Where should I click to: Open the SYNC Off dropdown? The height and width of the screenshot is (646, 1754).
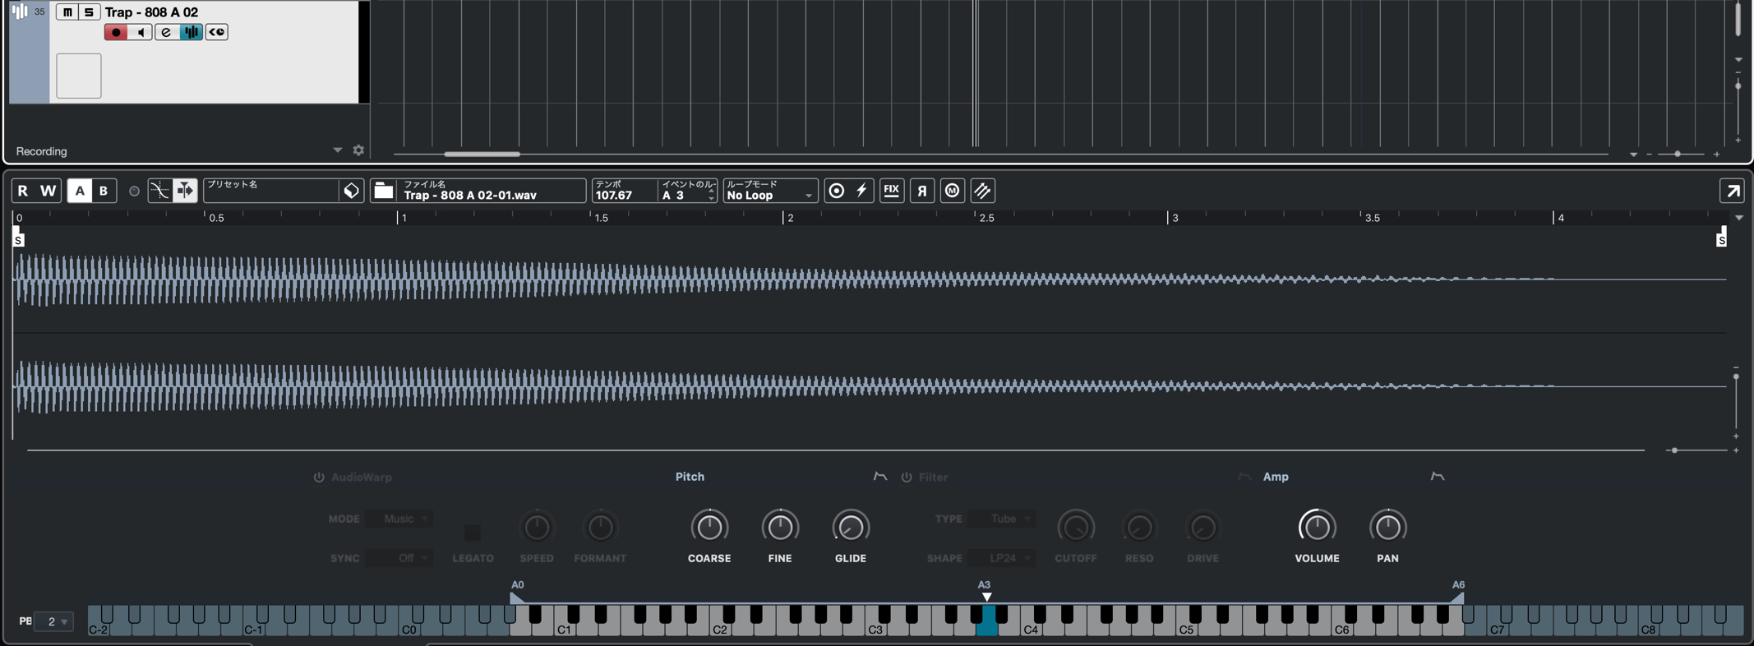coord(400,558)
